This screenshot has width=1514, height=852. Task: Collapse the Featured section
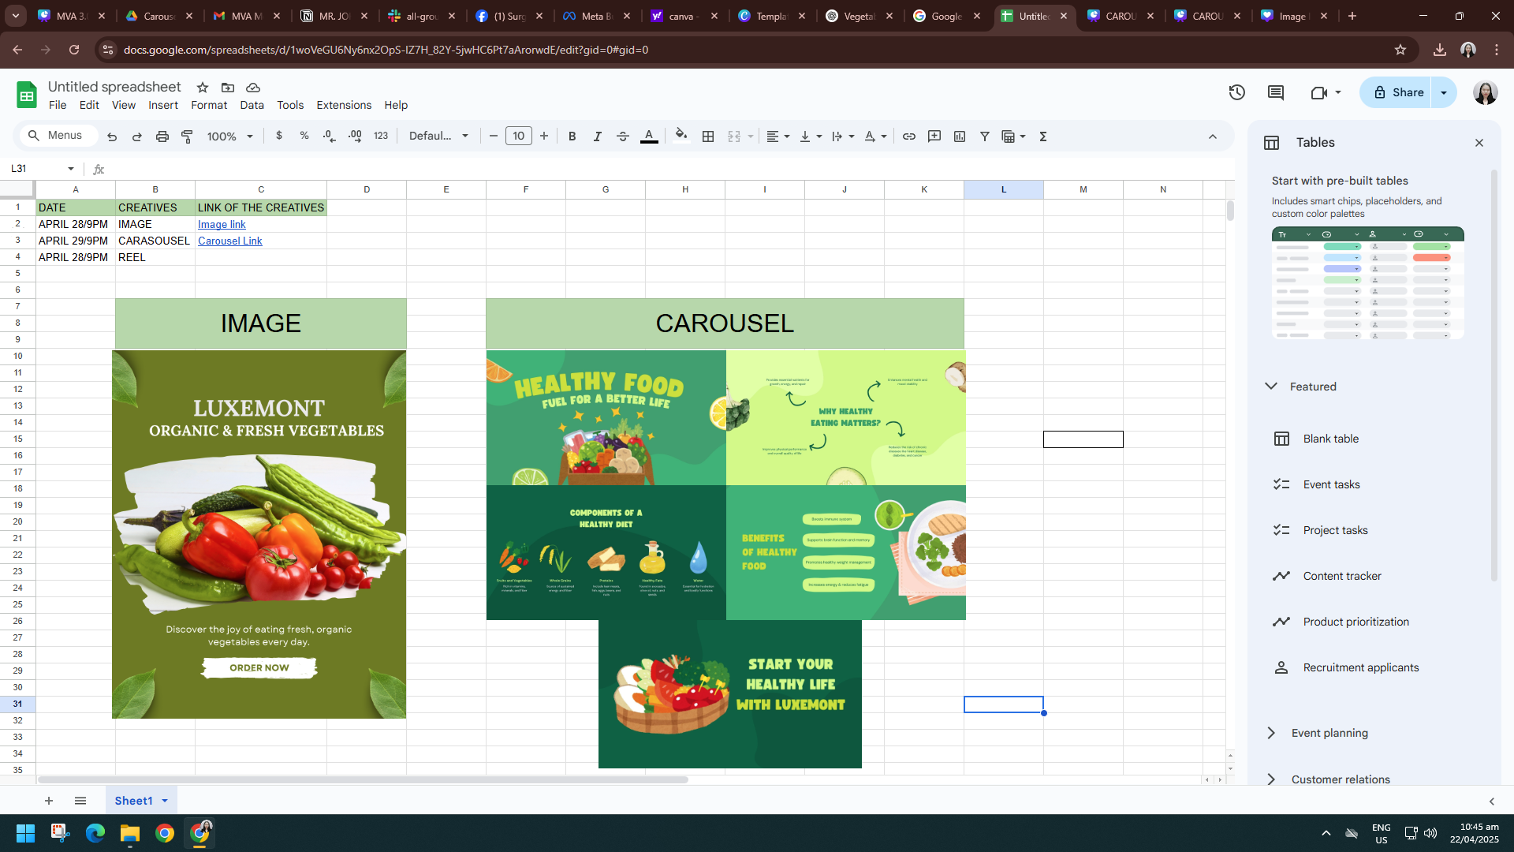[1271, 386]
